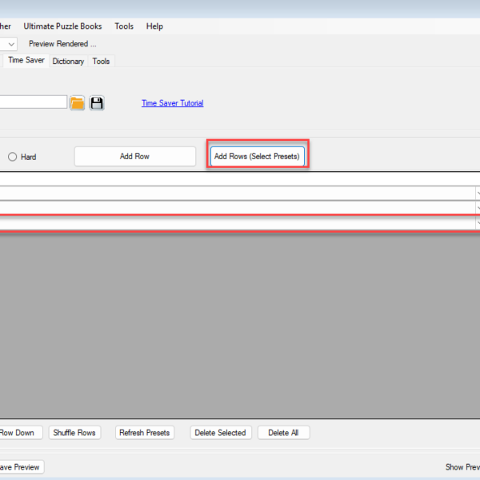Open the Ultimate Puzzle Books menu
This screenshot has height=480, width=480.
pos(62,26)
